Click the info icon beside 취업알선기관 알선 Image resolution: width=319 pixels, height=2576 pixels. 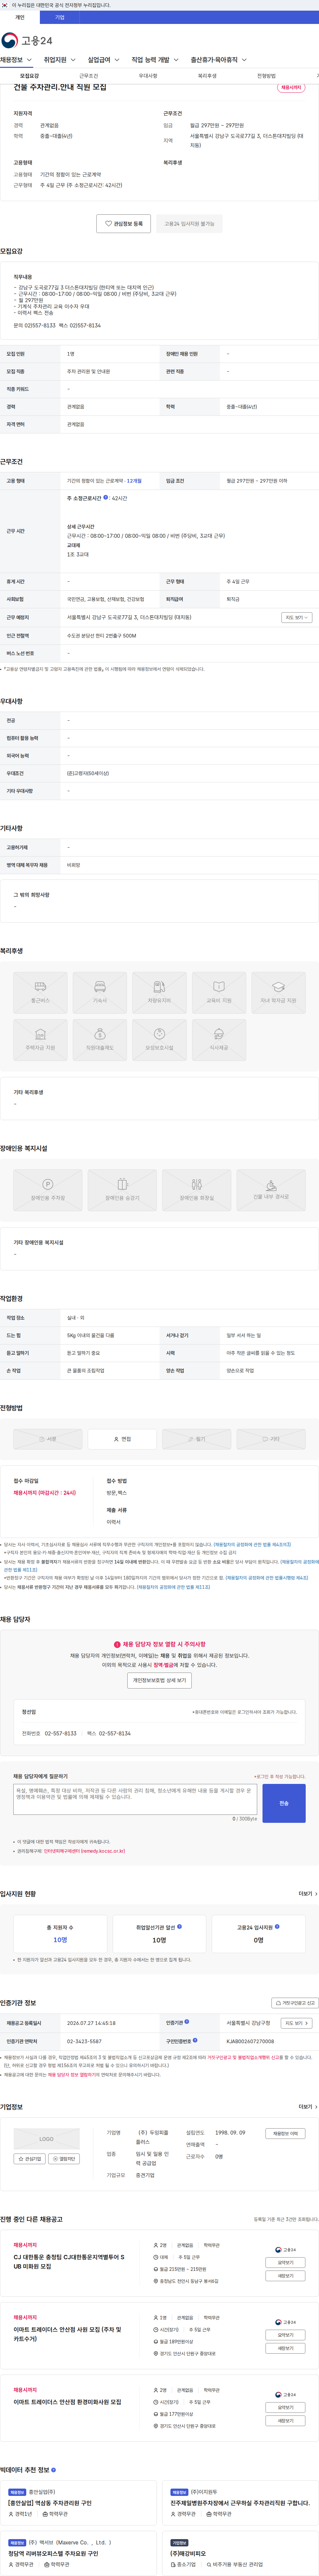tap(179, 1926)
